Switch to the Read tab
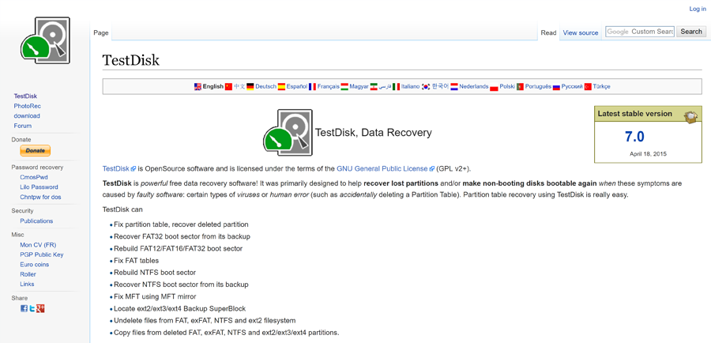This screenshot has width=711, height=343. pos(549,32)
